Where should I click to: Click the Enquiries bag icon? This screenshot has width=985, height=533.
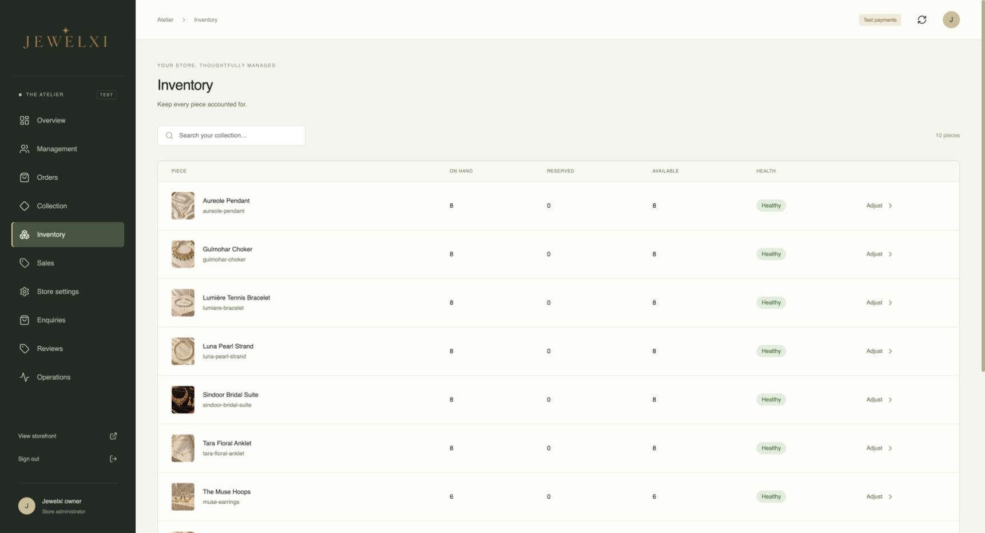coord(25,320)
